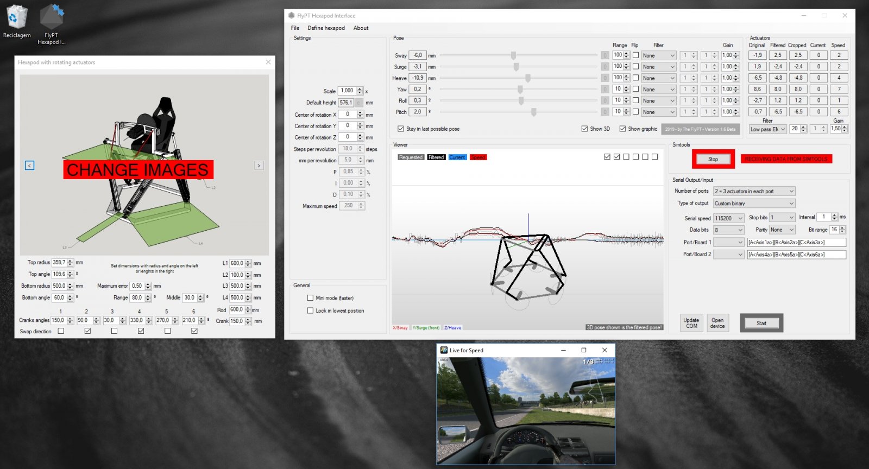869x469 pixels.
Task: Click the previous image arrow in hexapod window
Action: [x=30, y=166]
